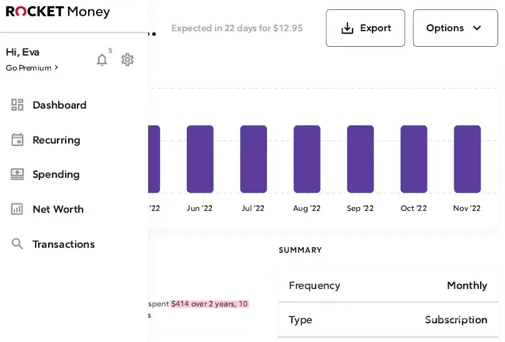Viewport: 505px width, 342px height.
Task: Click the download icon in Export
Action: 347,28
